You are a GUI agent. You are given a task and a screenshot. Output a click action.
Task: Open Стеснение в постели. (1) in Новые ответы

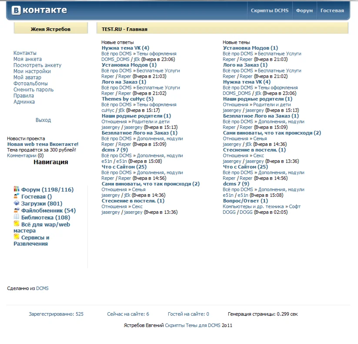click(x=133, y=201)
